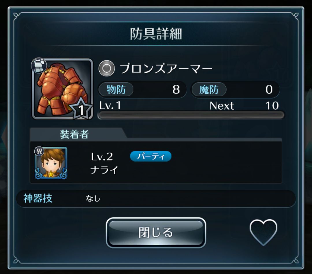This screenshot has width=312, height=274.
Task: Click the armor type badge icon
Action: pyautogui.click(x=39, y=65)
